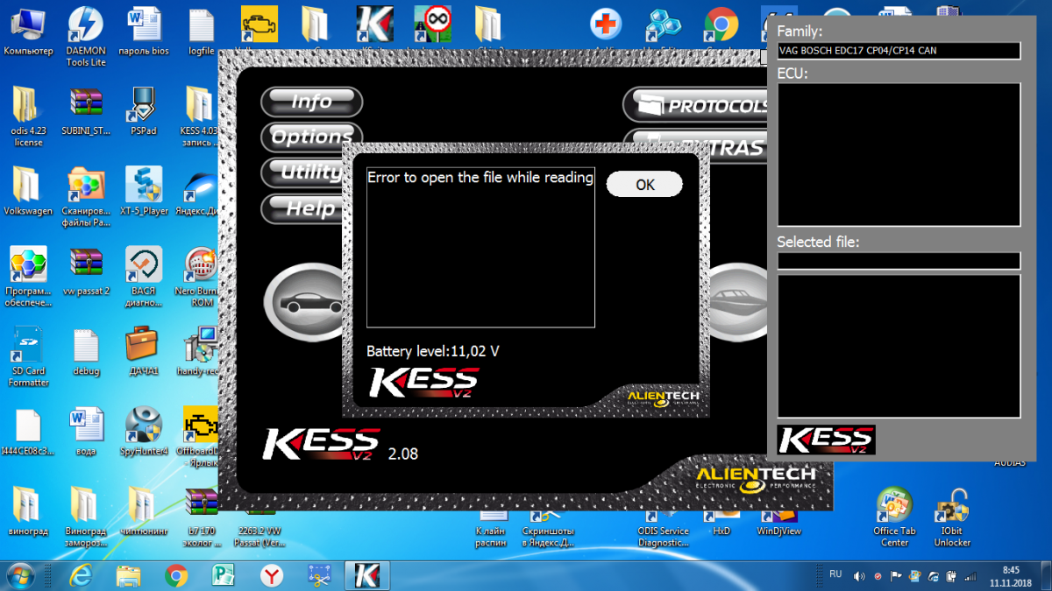Open the Publisher icon in taskbar
1052x591 pixels.
(x=224, y=575)
